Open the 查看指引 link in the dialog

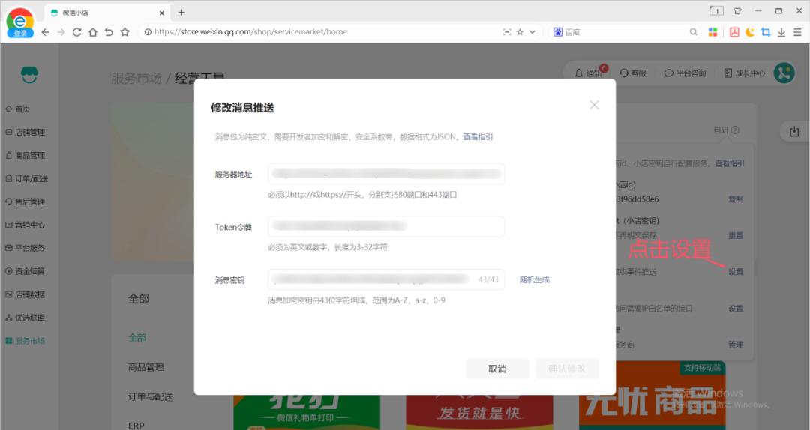pos(478,137)
